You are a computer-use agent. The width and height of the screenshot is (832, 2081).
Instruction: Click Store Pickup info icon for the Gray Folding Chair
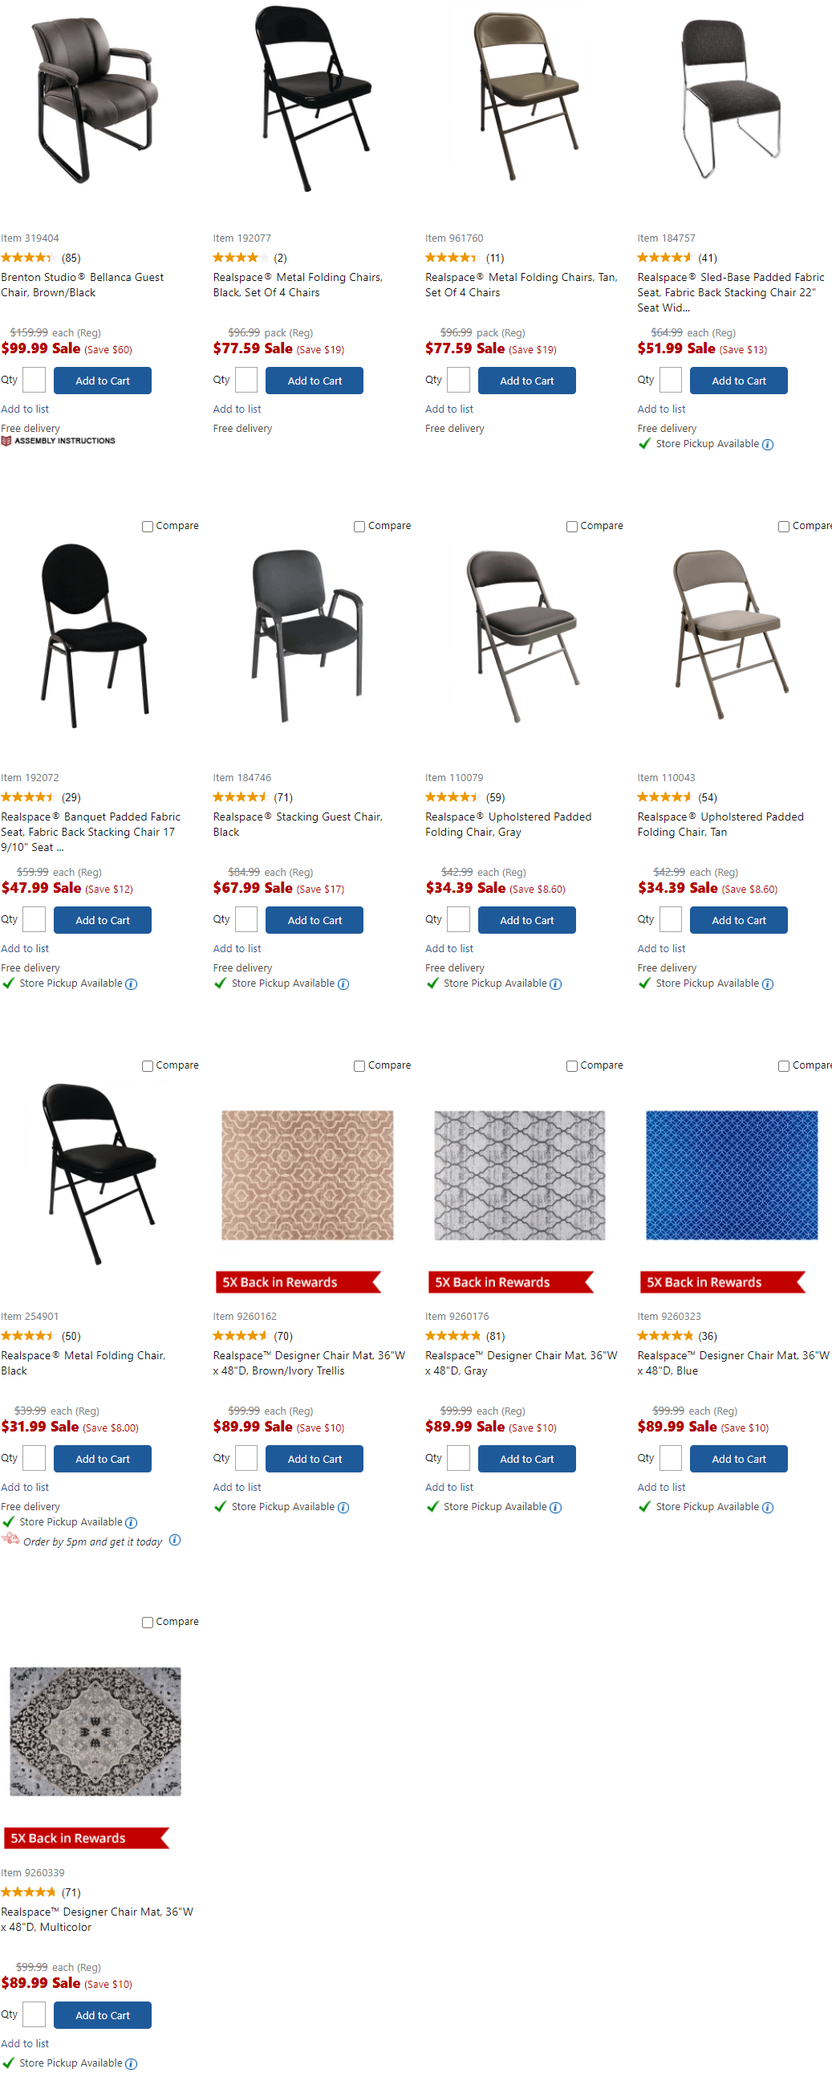555,984
